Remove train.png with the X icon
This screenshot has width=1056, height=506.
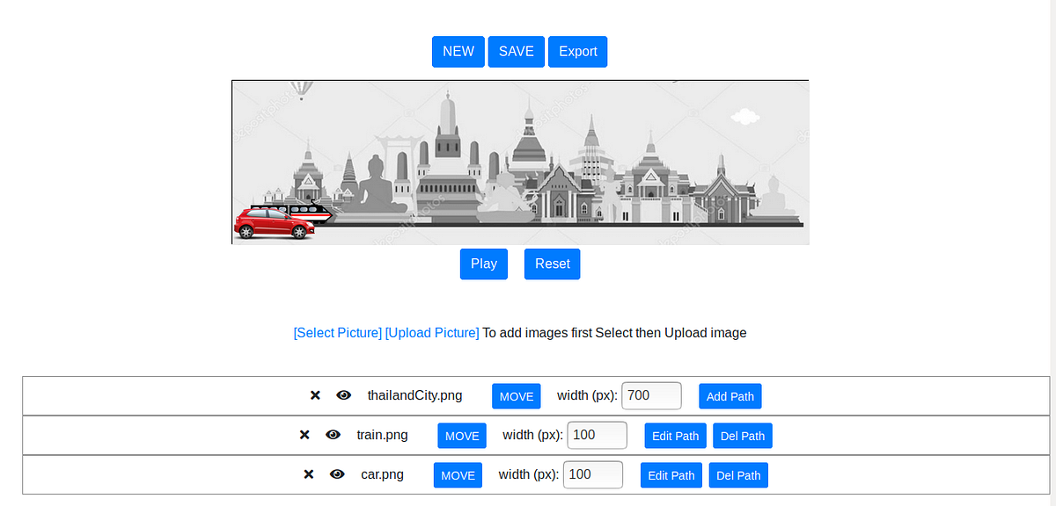(304, 435)
